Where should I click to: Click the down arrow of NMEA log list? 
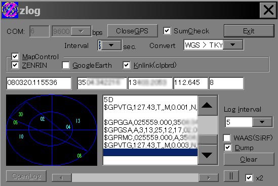tap(207, 155)
